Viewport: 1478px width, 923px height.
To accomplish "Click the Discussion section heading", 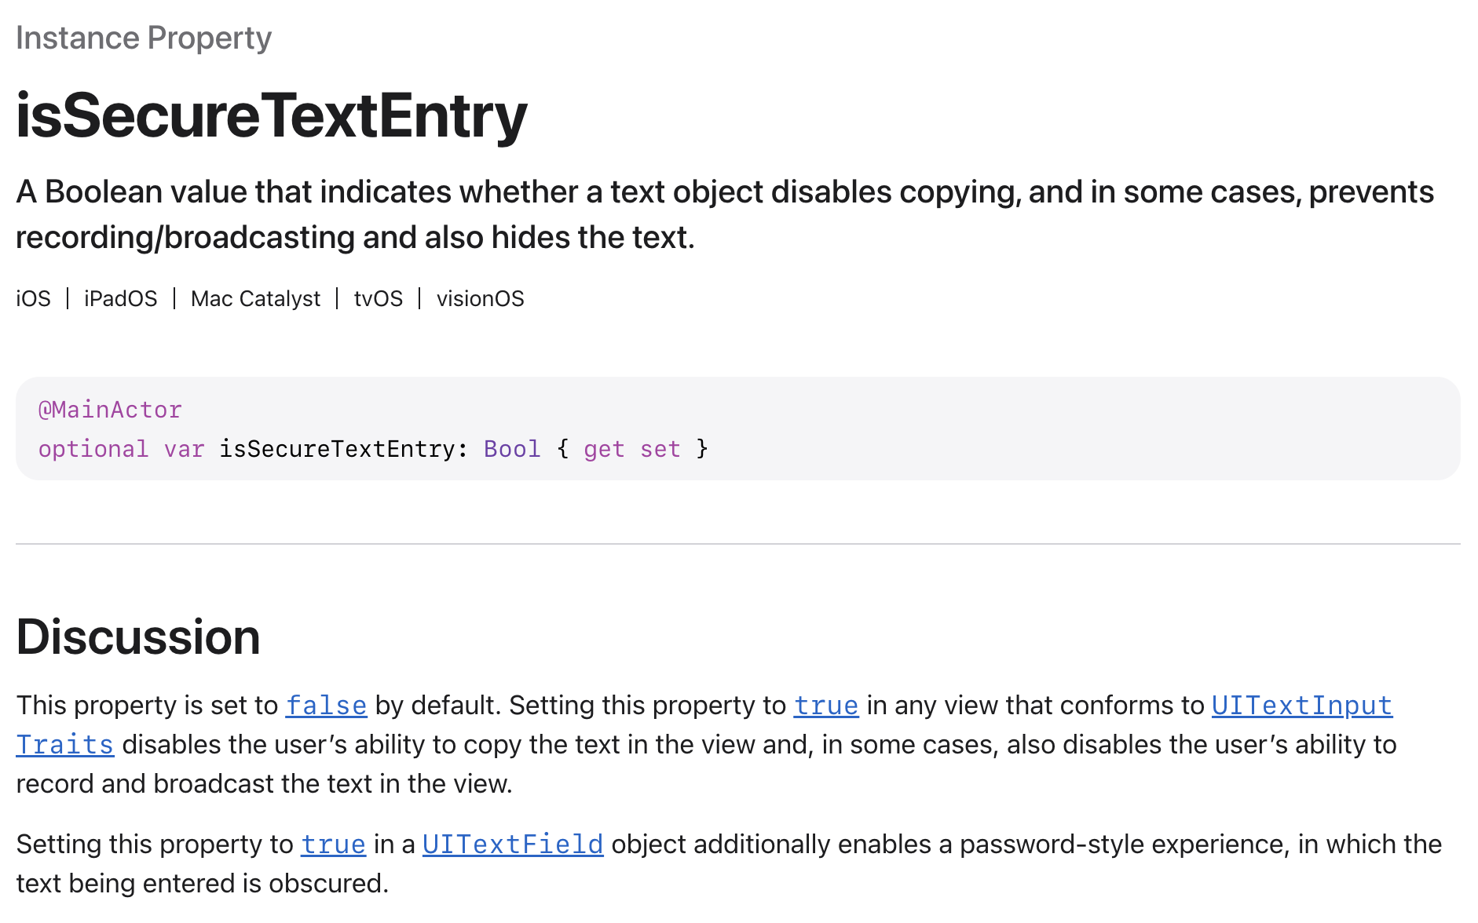I will 138,637.
